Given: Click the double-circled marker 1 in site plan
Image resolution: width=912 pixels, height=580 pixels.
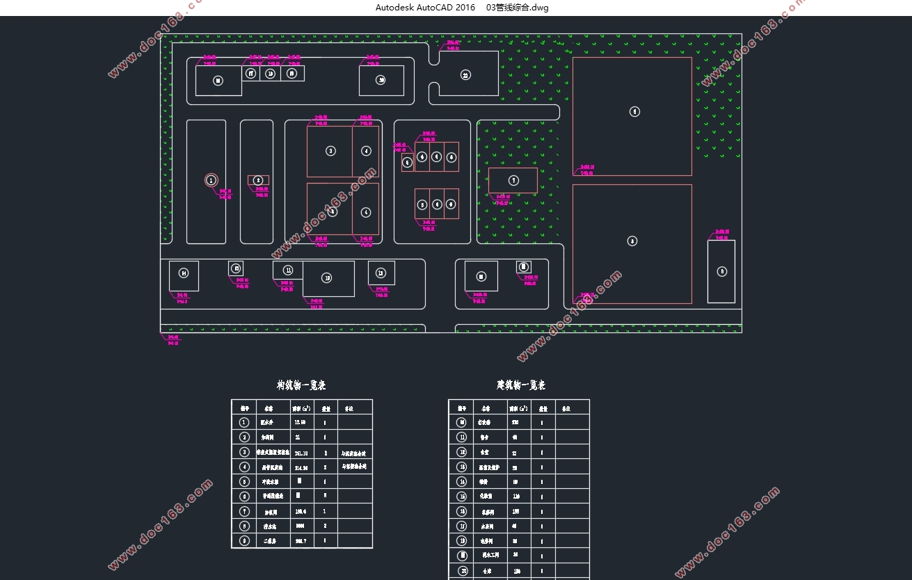Looking at the screenshot, I should 211,180.
